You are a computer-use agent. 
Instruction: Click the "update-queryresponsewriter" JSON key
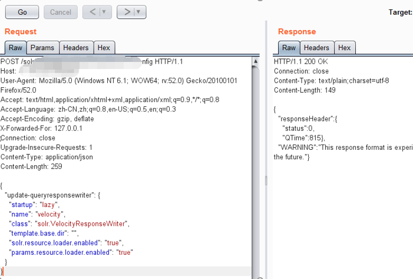(x=49, y=195)
